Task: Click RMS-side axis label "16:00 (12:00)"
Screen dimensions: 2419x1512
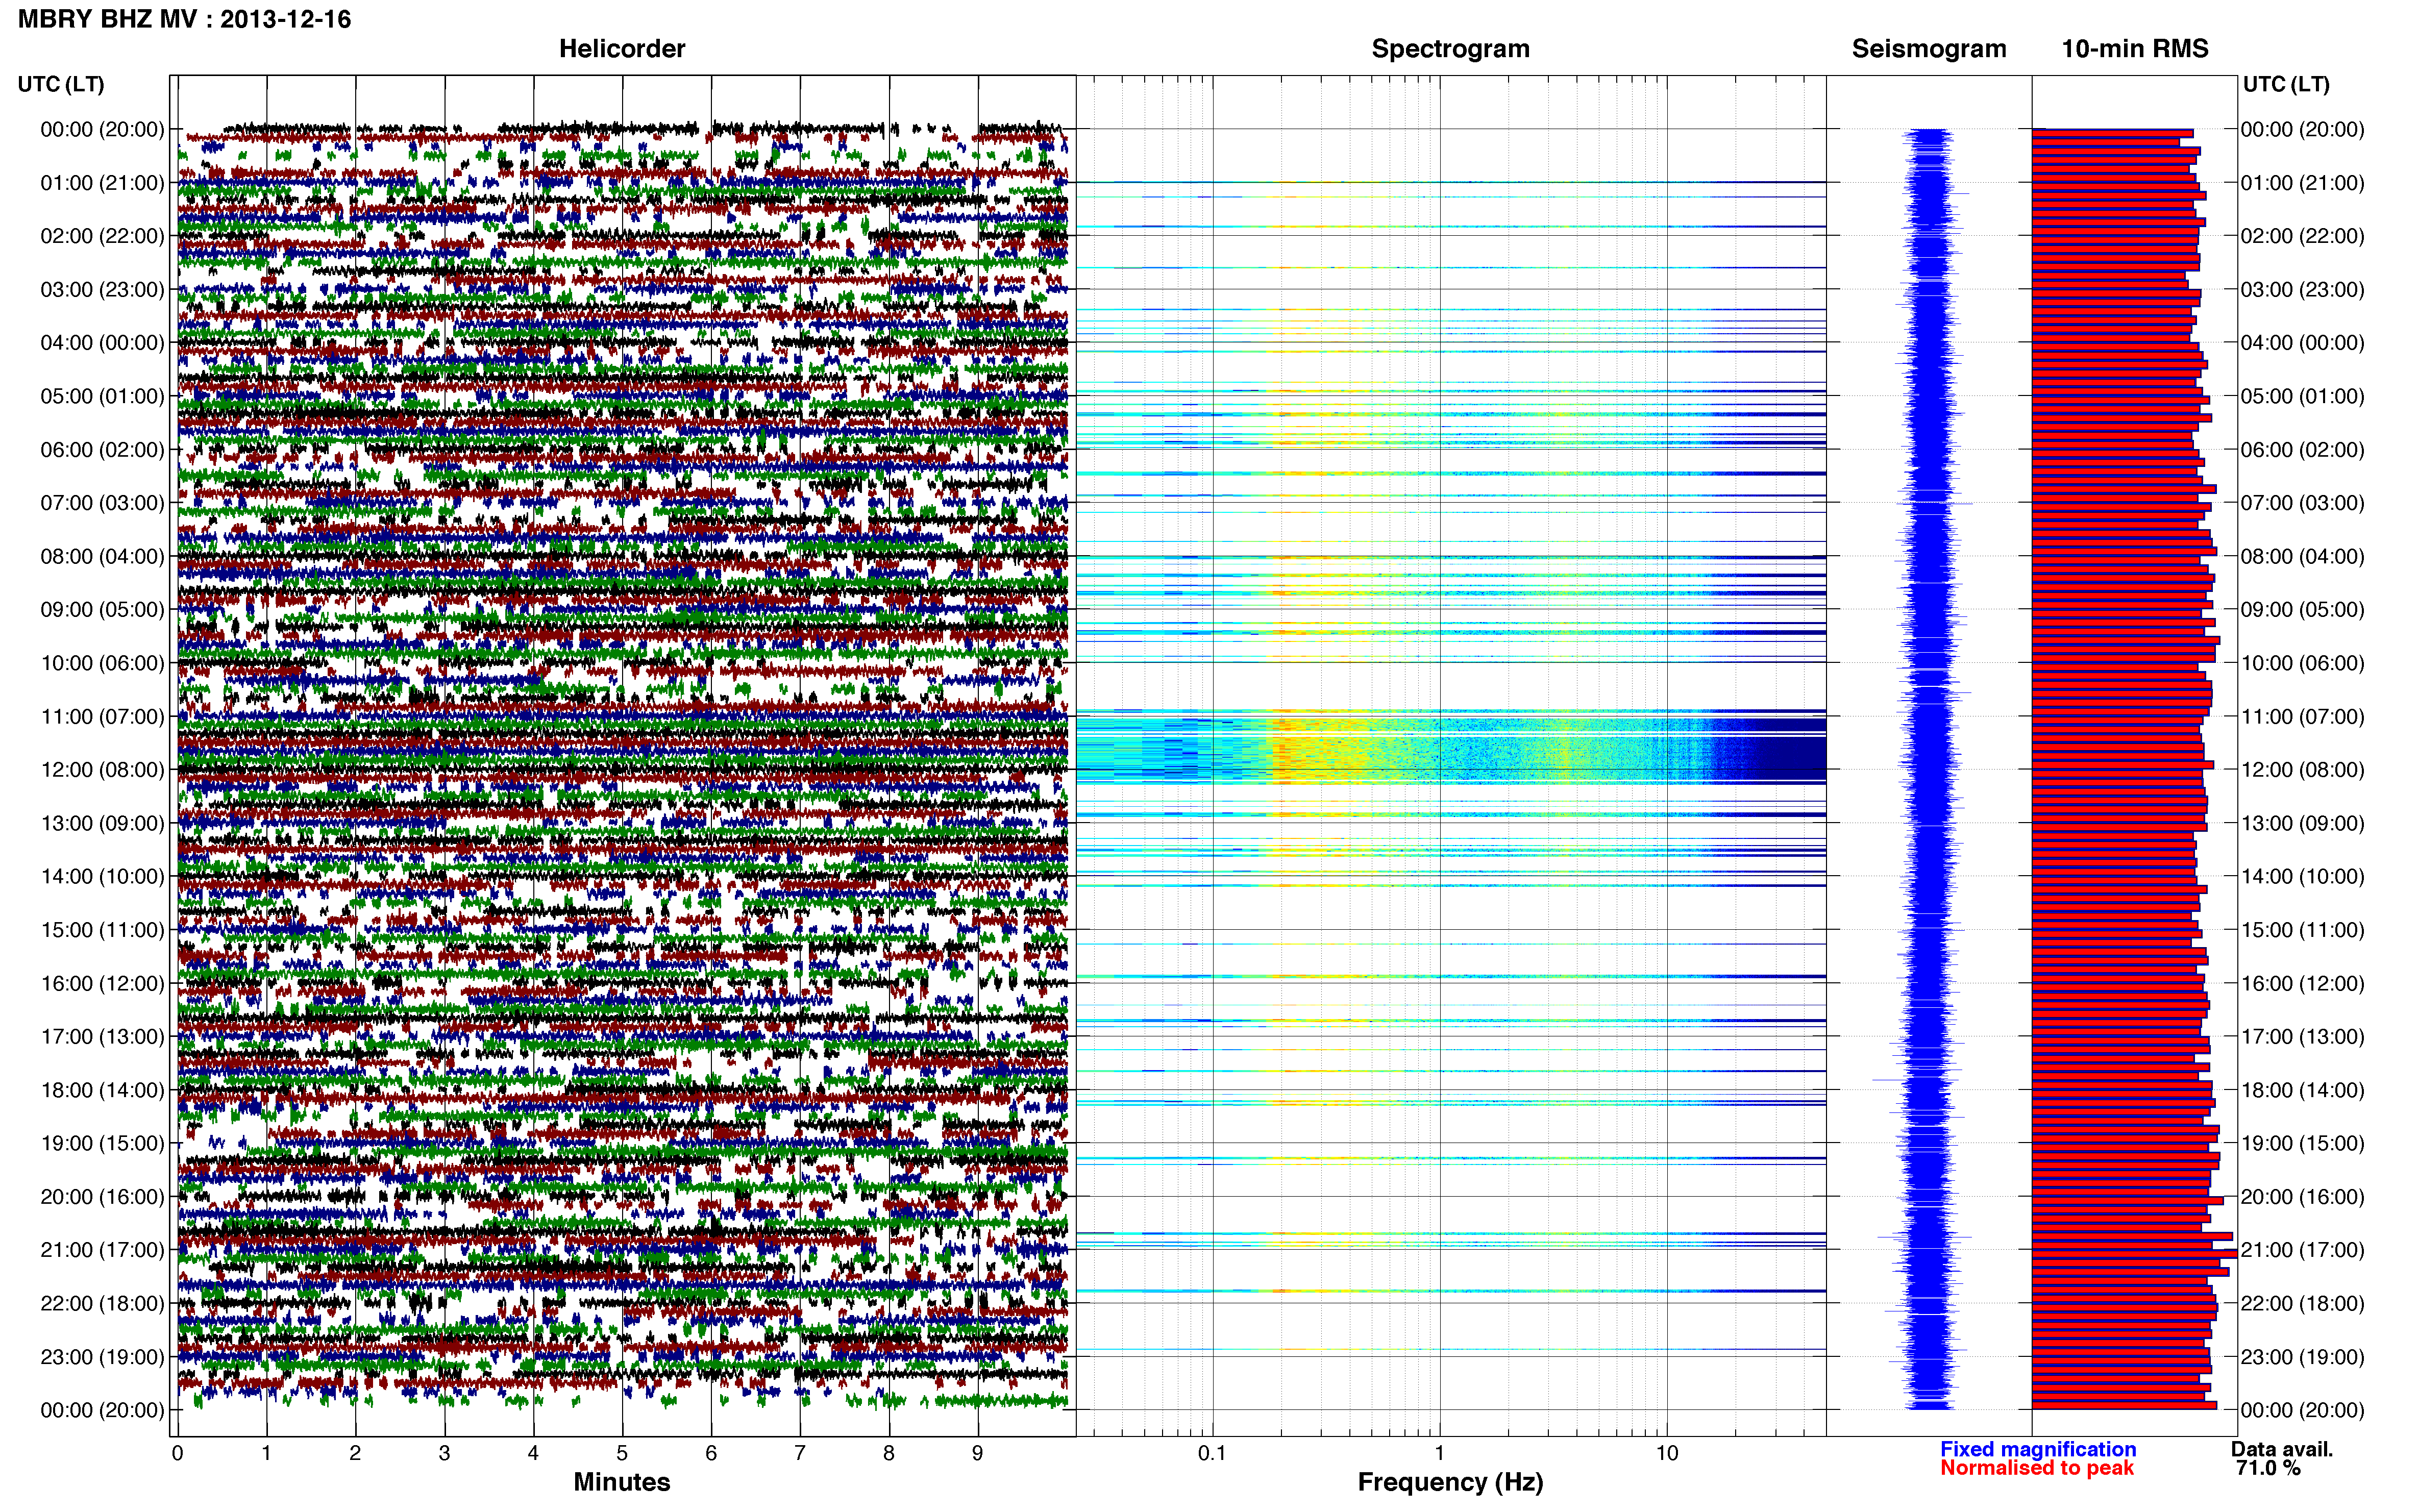Action: pos(2302,983)
